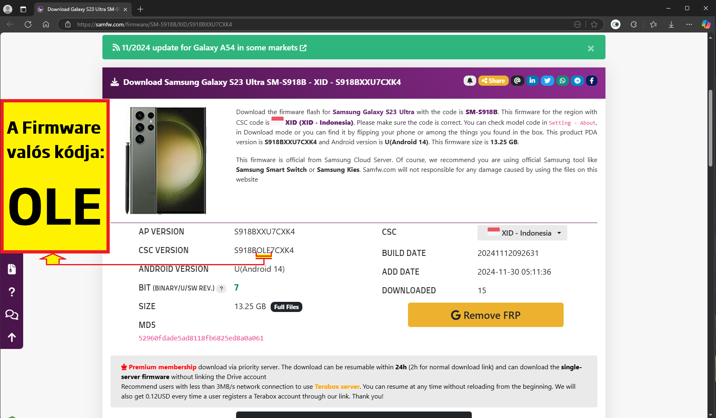716x418 pixels.
Task: Click the scroll-to-top arrow icon
Action: 12,337
